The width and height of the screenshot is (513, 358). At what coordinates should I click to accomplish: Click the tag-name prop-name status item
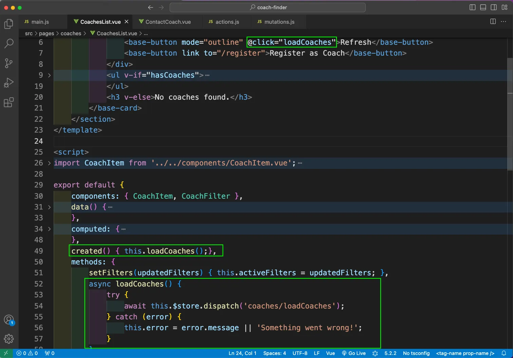(465, 353)
